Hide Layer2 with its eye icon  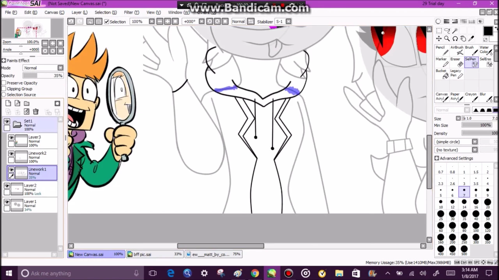pos(7,186)
